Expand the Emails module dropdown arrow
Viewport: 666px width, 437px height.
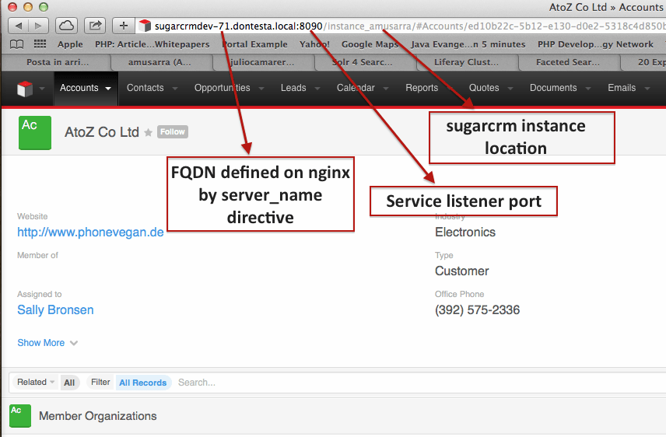click(647, 89)
